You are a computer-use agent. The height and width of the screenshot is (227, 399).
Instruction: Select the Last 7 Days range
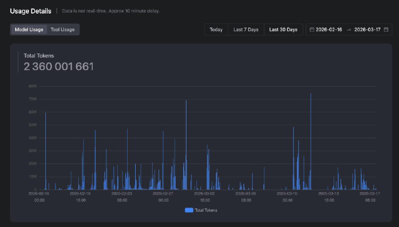246,29
